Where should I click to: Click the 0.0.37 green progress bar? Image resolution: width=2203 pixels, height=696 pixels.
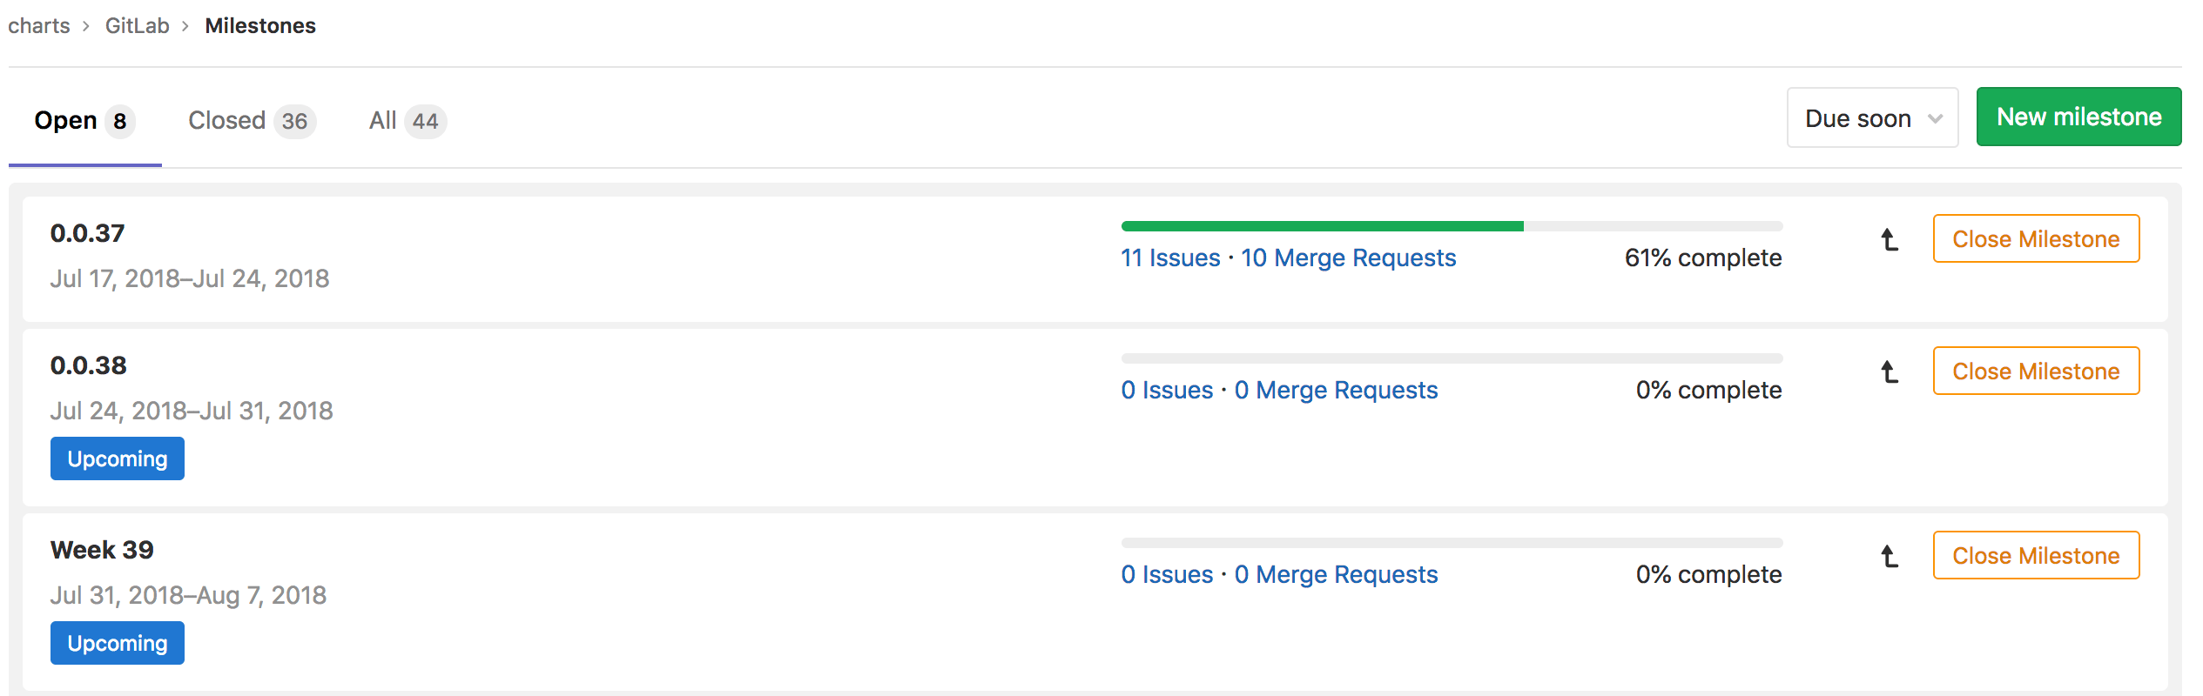(1322, 226)
